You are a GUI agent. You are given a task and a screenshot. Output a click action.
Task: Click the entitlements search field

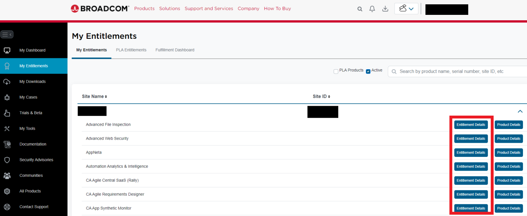click(x=458, y=72)
